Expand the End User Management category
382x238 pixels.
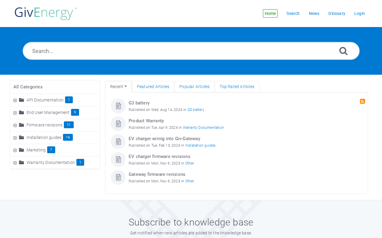15,113
